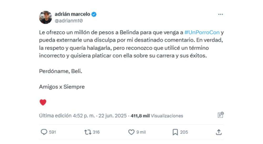Click the 591 replies count

[52, 132]
